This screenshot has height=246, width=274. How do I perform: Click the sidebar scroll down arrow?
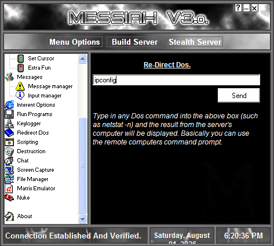[82, 219]
